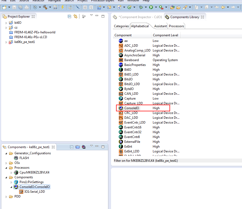Select AsynchroSerial in component list
The height and width of the screenshot is (209, 242).
pos(135,55)
